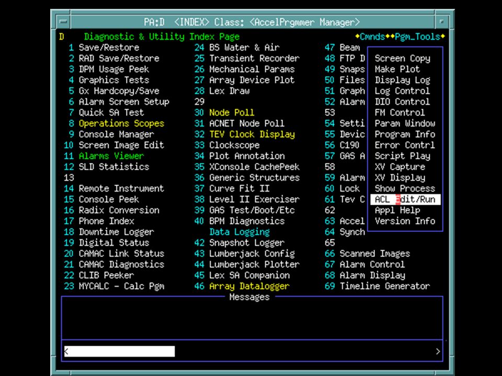502x376 pixels.
Task: Open Clockscope entry
Action: (234, 145)
